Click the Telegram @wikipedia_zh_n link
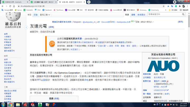The width and height of the screenshot is (190, 107). tap(91, 22)
